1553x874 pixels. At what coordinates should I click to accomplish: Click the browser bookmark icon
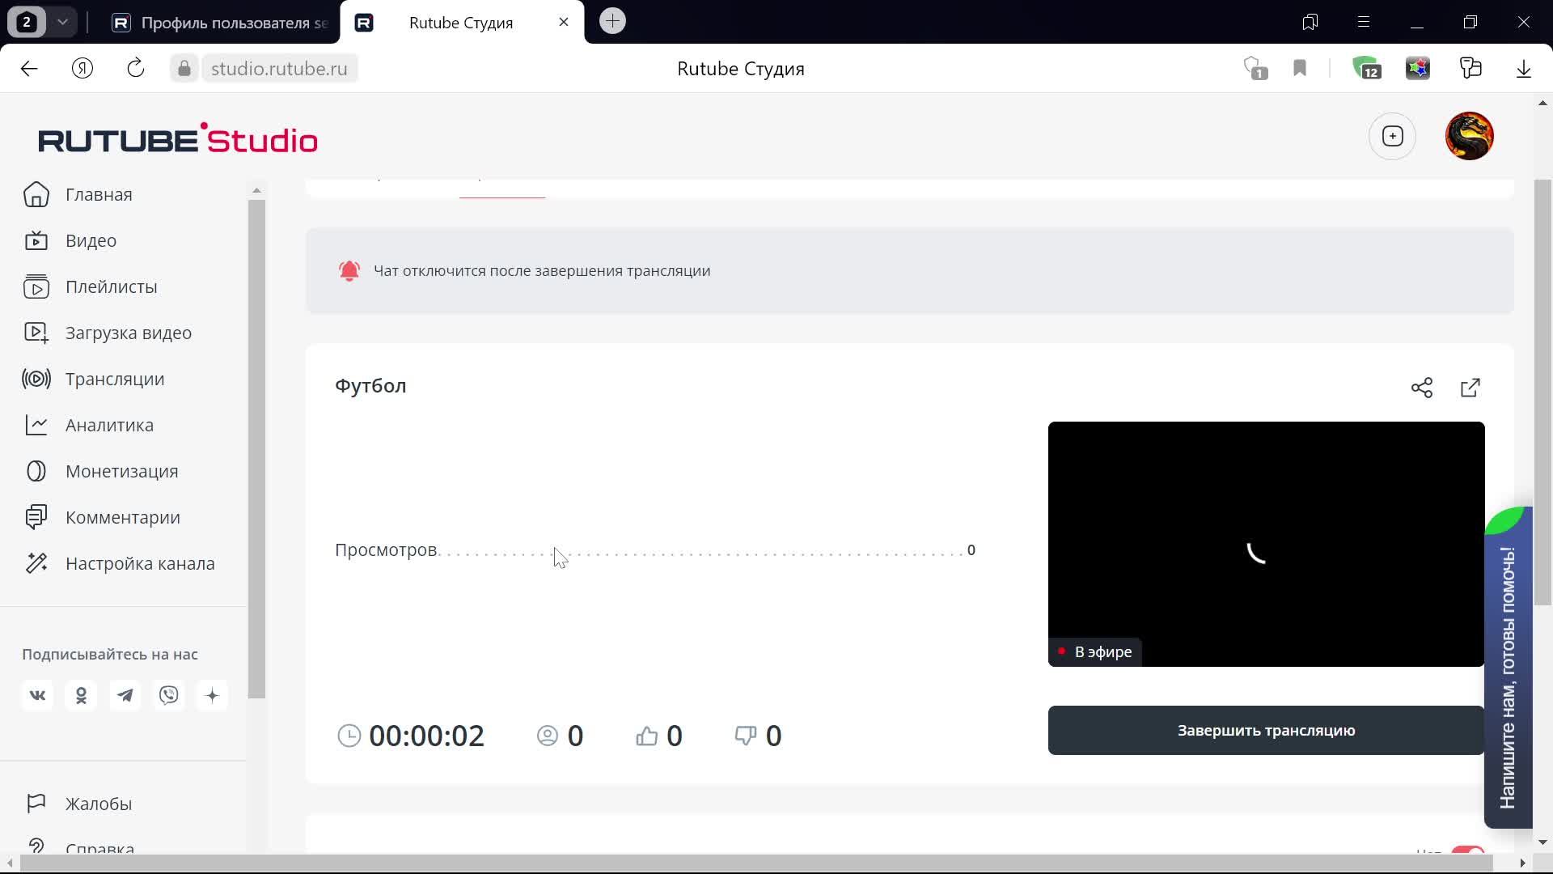(x=1300, y=69)
